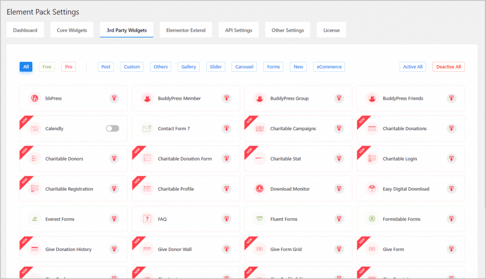Click the download badge on Fluent Forms

pos(339,219)
